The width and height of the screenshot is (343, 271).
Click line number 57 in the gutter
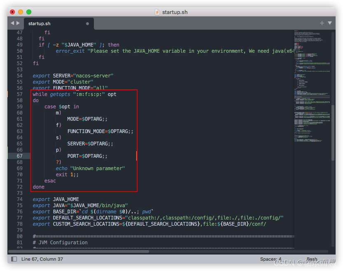click(19, 94)
